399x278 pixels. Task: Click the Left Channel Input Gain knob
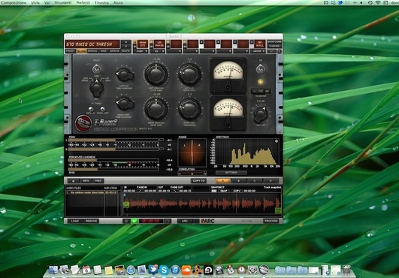click(x=156, y=74)
